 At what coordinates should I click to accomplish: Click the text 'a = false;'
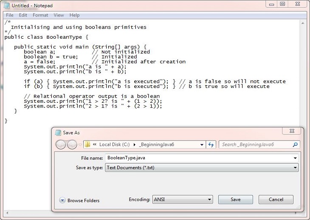point(39,62)
